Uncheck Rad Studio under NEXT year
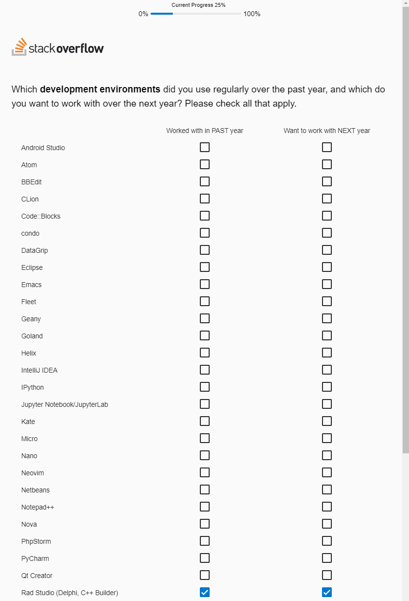The image size is (409, 601). point(326,592)
